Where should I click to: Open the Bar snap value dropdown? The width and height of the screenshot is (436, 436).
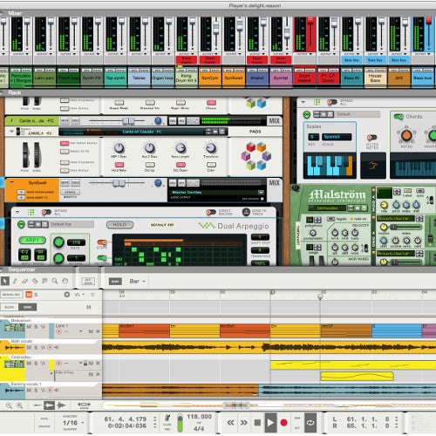tap(137, 281)
